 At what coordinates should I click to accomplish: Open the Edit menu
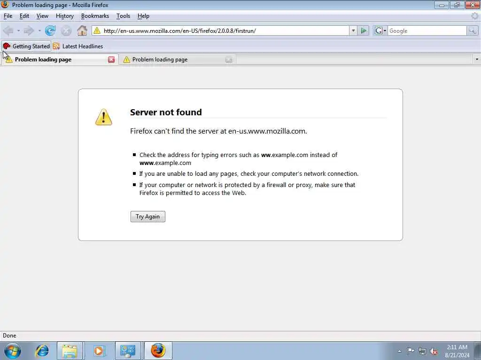point(24,16)
